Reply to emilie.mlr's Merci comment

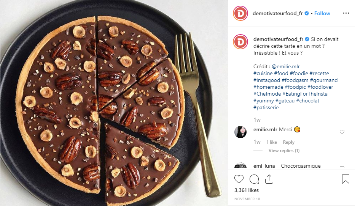click(x=289, y=142)
